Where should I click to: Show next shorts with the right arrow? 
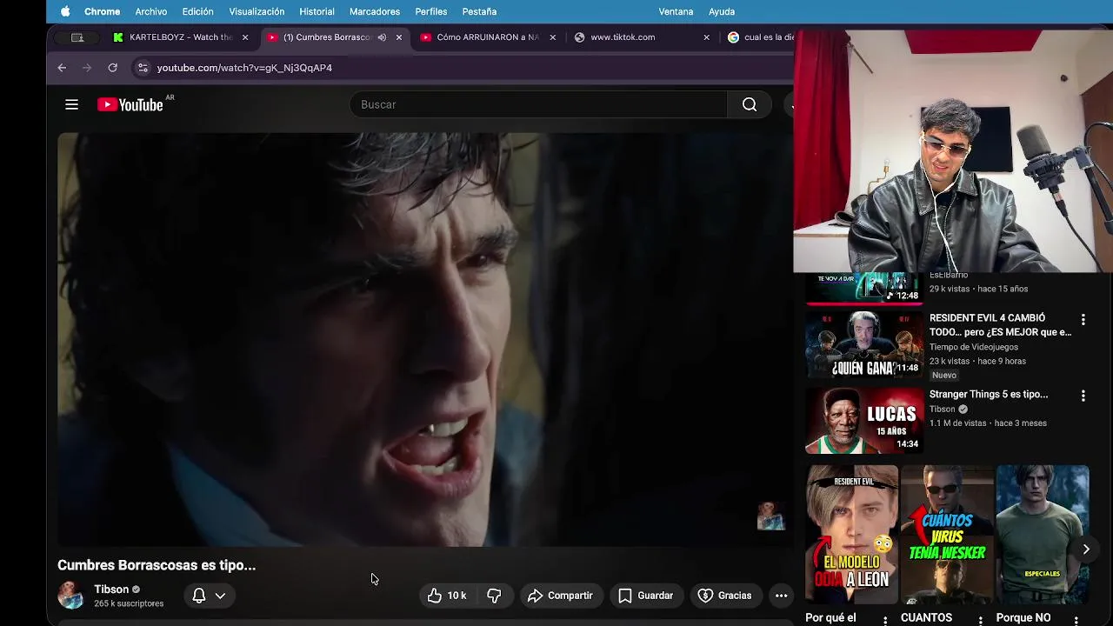[1086, 549]
